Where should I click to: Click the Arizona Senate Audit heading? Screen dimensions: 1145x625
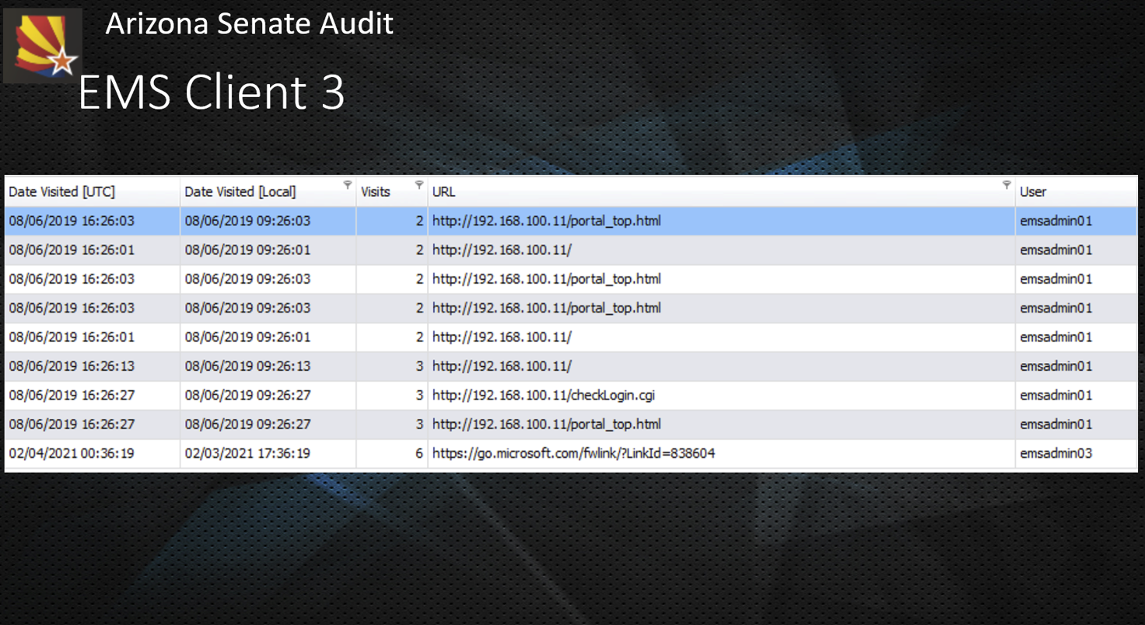coord(249,24)
